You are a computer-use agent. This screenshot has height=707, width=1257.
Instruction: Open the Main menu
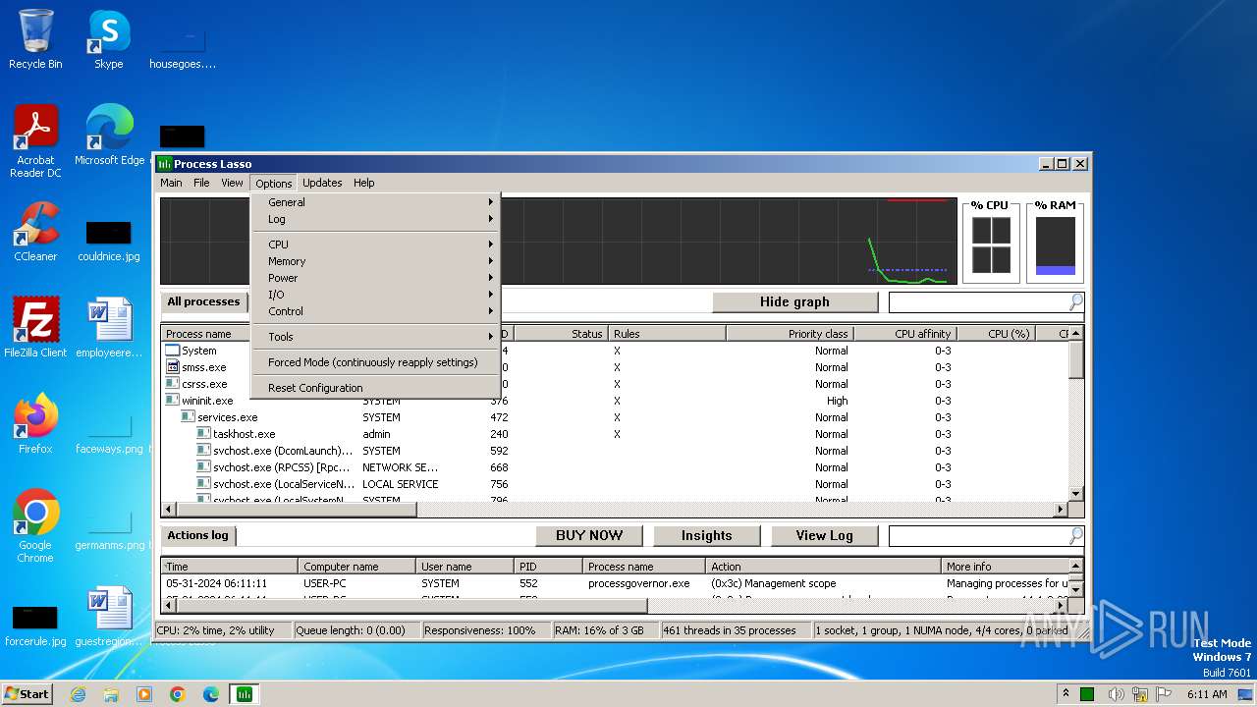point(171,183)
